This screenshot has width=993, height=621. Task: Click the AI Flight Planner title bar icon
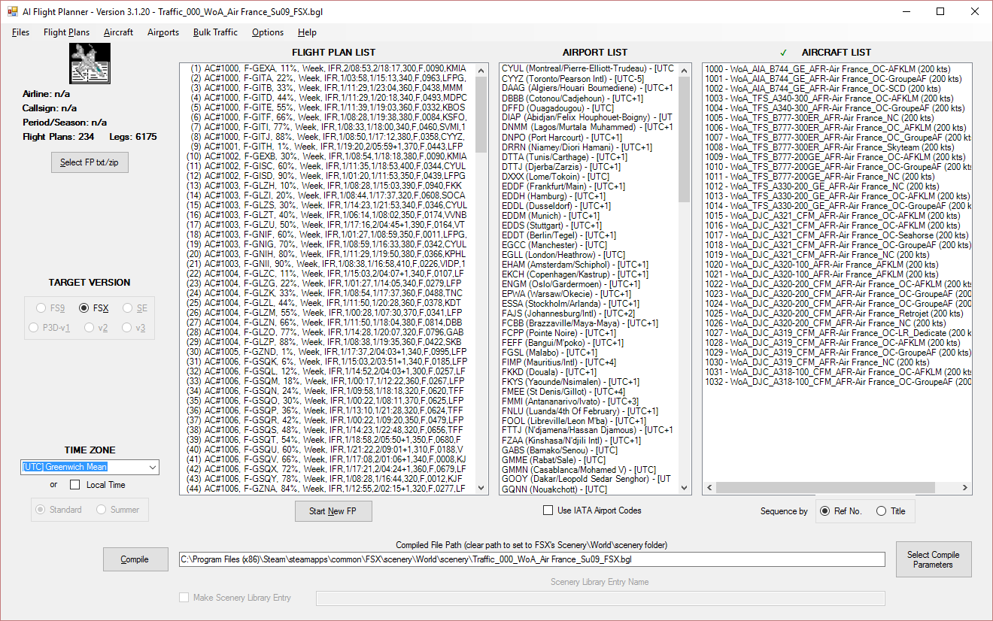[12, 11]
